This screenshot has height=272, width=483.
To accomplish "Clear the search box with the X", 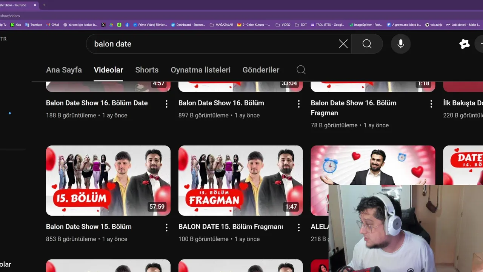I will 343,44.
